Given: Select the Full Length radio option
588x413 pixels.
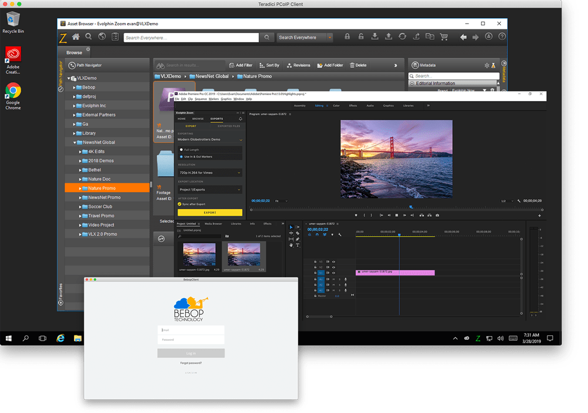Looking at the screenshot, I should 182,150.
